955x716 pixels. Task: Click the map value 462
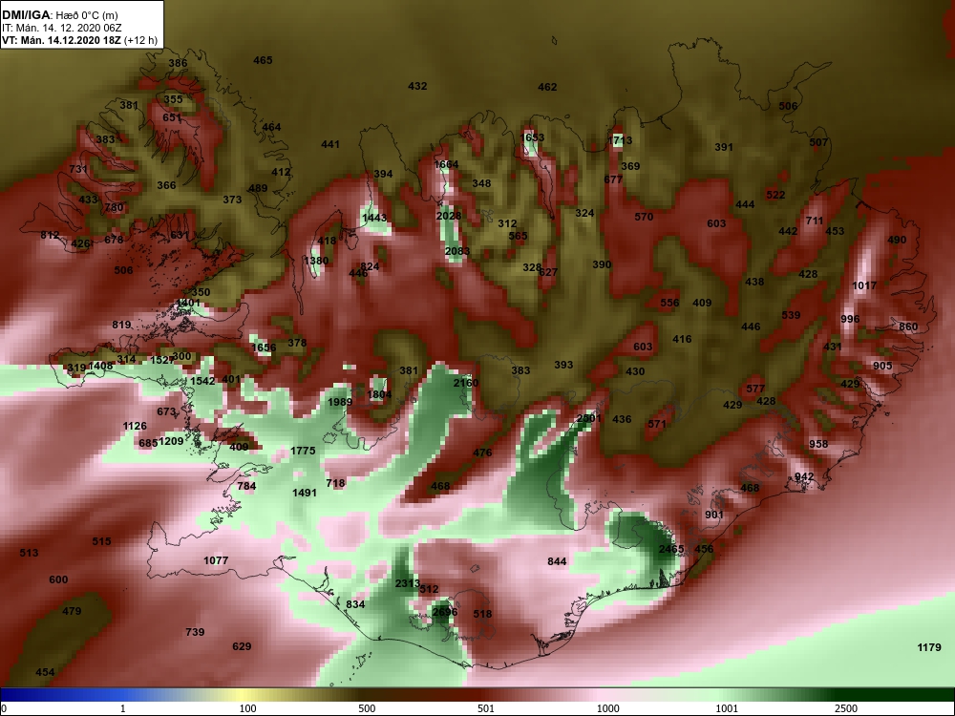coord(547,87)
